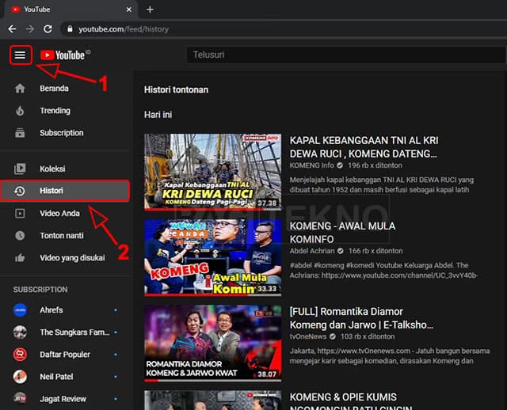Click progress bar under Awal Mula Kominfo thumbnail

(x=213, y=295)
